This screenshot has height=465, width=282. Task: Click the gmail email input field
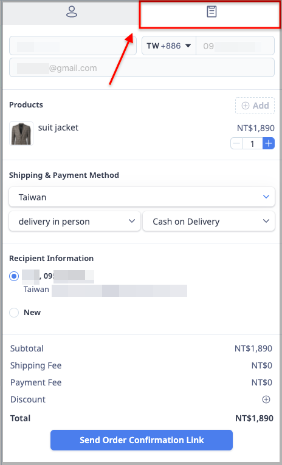[x=142, y=67]
